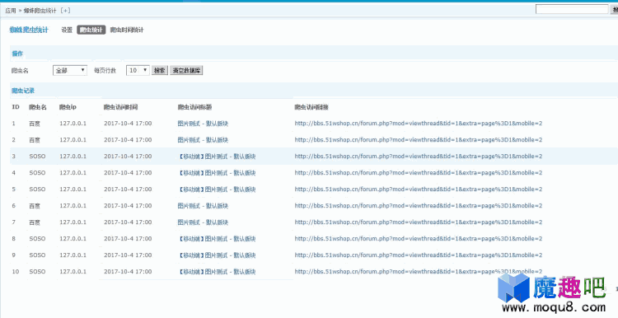
Task: Click the 百度 crawler name in row 7
Action: 35,222
